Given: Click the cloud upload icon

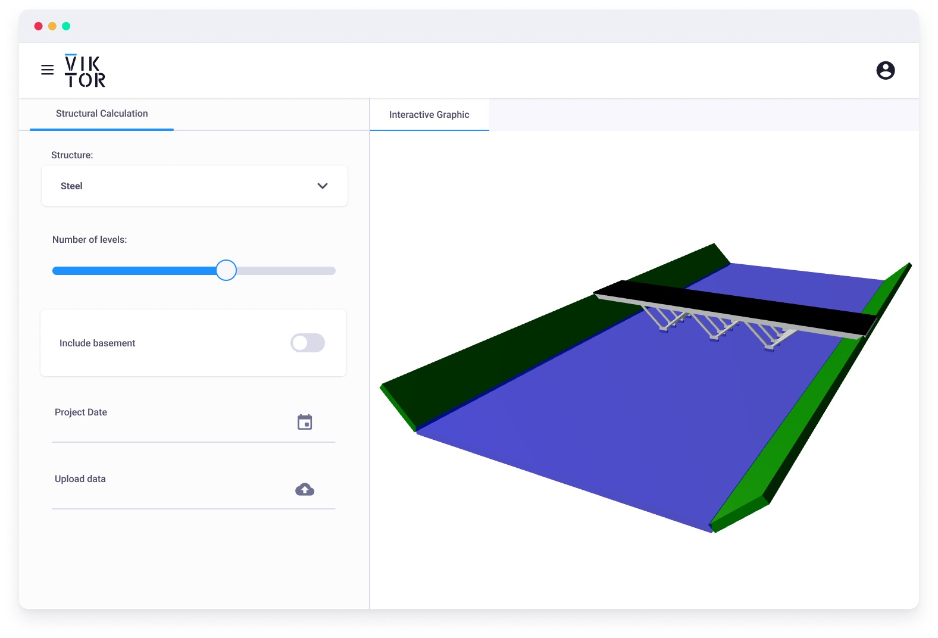Looking at the screenshot, I should point(305,489).
